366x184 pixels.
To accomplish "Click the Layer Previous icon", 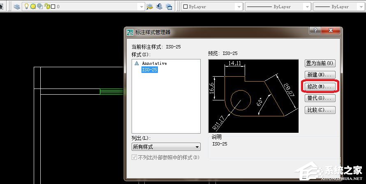I will click(159, 7).
